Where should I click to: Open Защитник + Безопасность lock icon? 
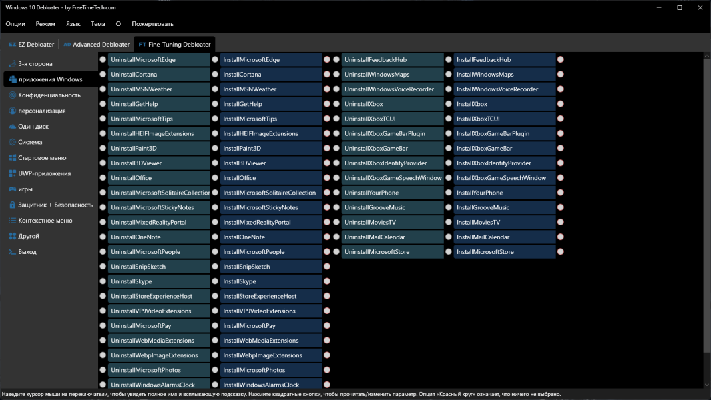(12, 205)
